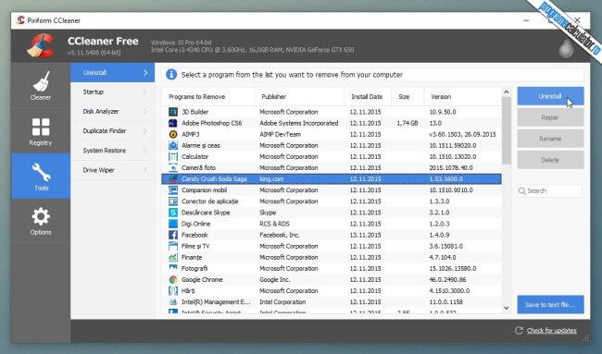Minimize the Piriform CCleaner window
The width and height of the screenshot is (602, 354).
tap(526, 20)
